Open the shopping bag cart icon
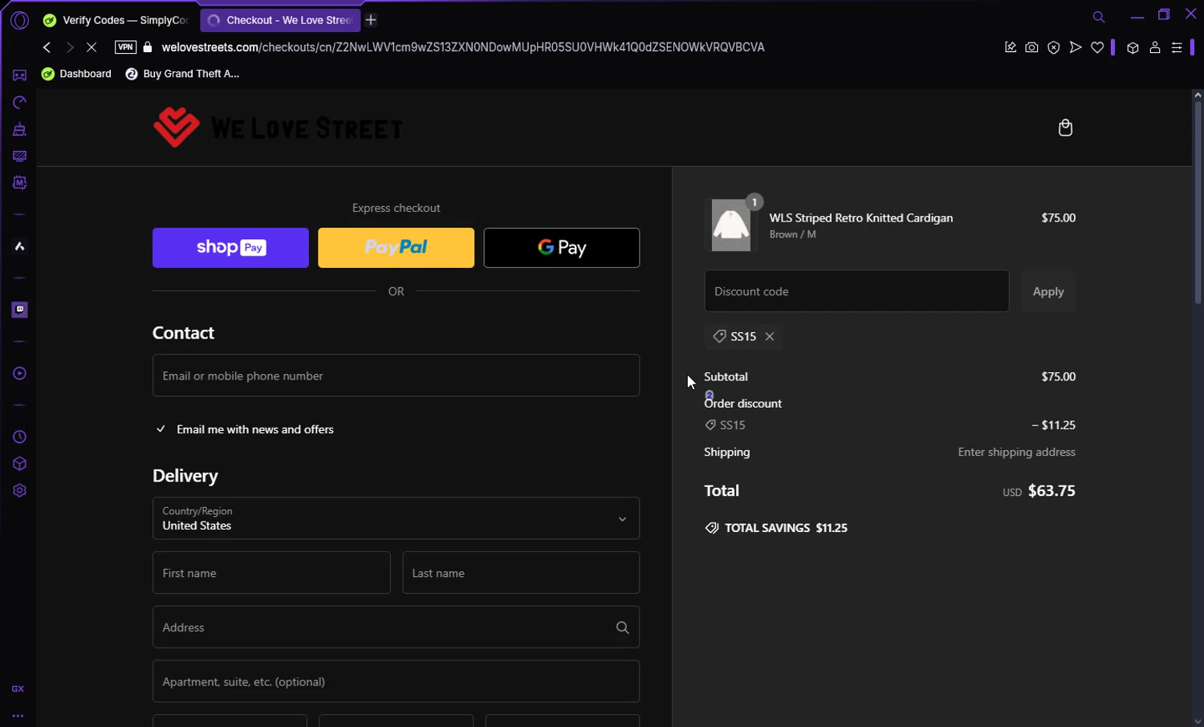Image resolution: width=1204 pixels, height=727 pixels. pos(1065,128)
